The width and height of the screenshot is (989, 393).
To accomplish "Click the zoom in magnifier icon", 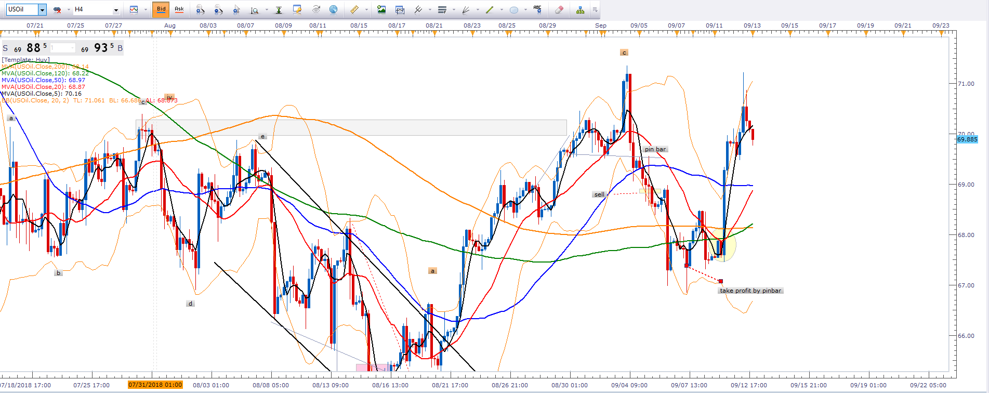I will click(x=200, y=9).
